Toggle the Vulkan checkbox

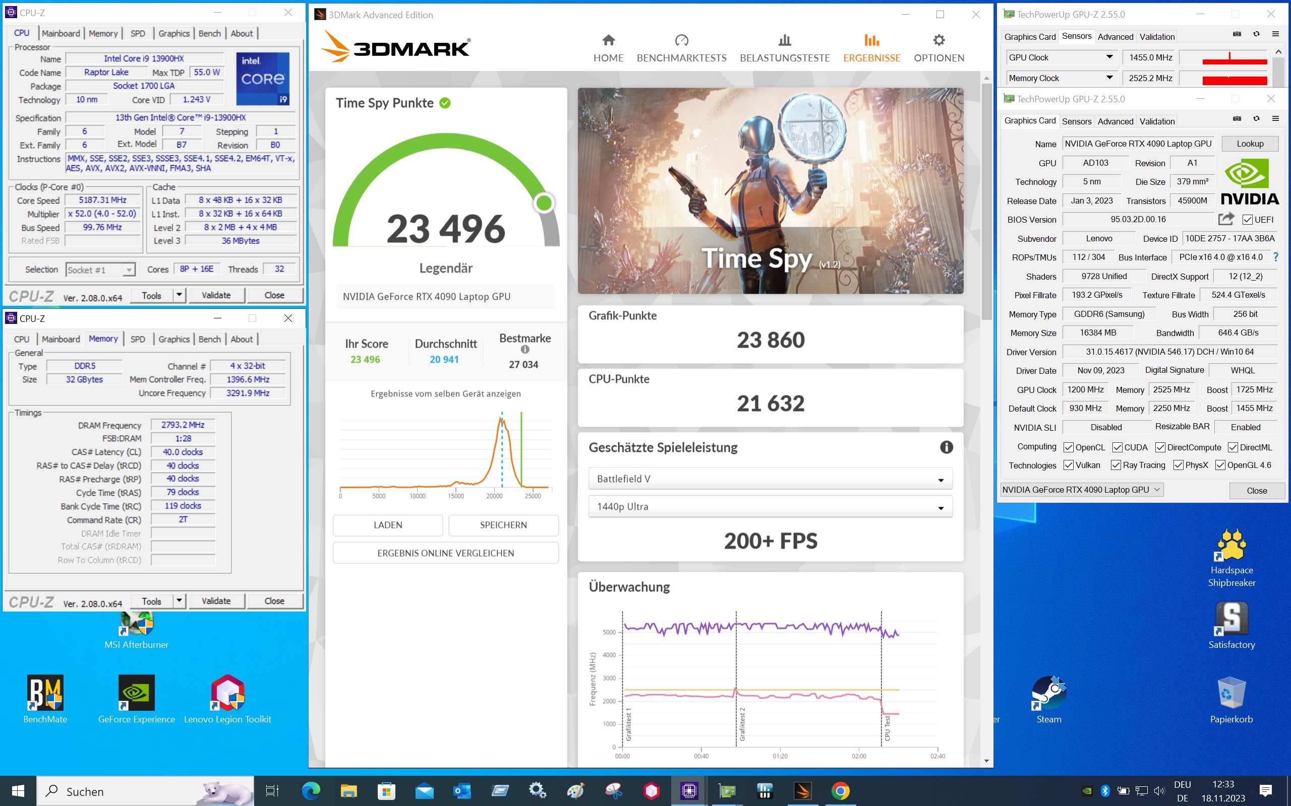click(1068, 465)
